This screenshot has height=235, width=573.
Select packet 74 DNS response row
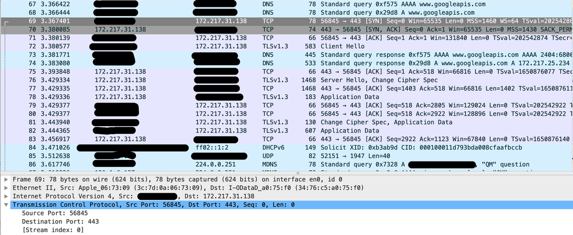[x=287, y=63]
